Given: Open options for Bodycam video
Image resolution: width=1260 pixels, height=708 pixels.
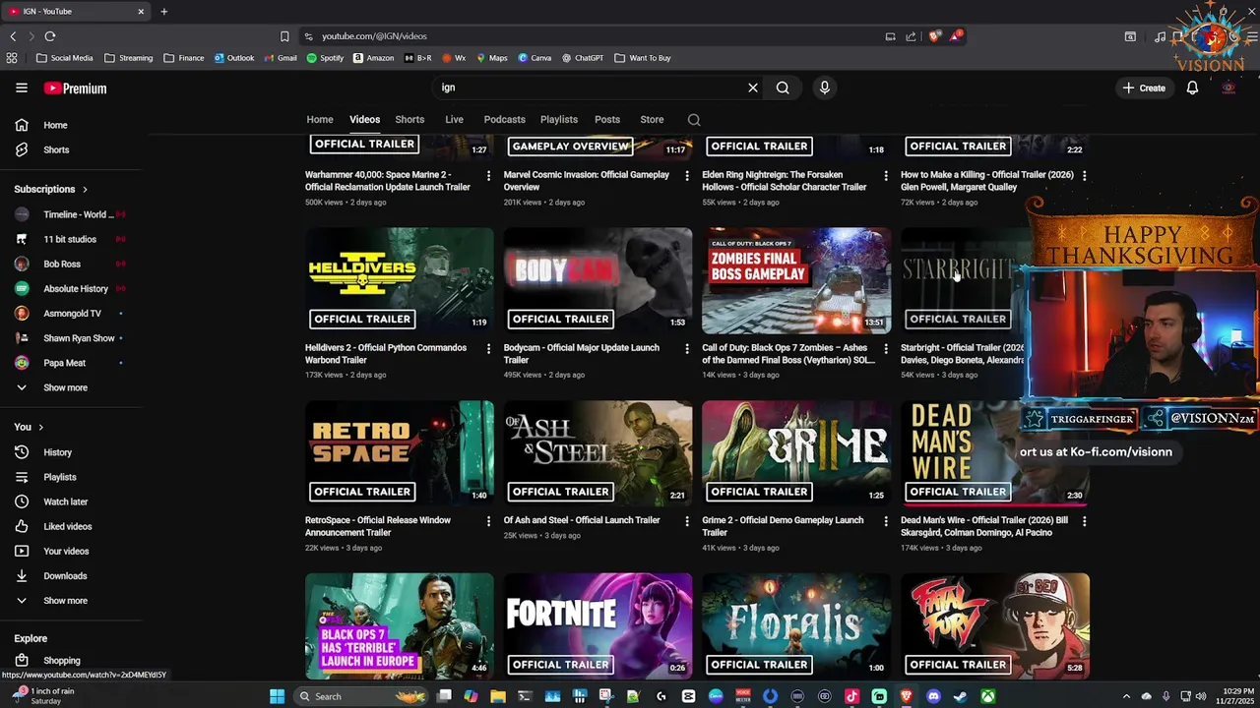Looking at the screenshot, I should tap(687, 348).
